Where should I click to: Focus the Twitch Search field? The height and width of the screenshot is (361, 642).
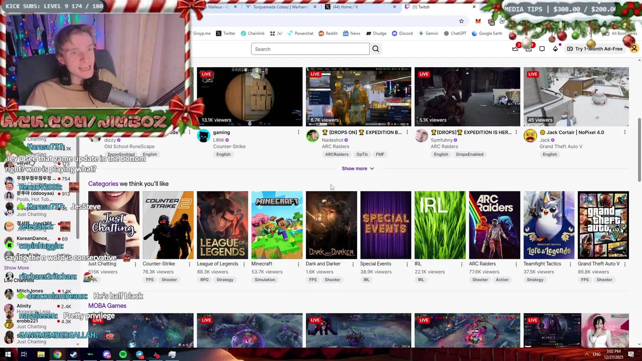pyautogui.click(x=310, y=49)
